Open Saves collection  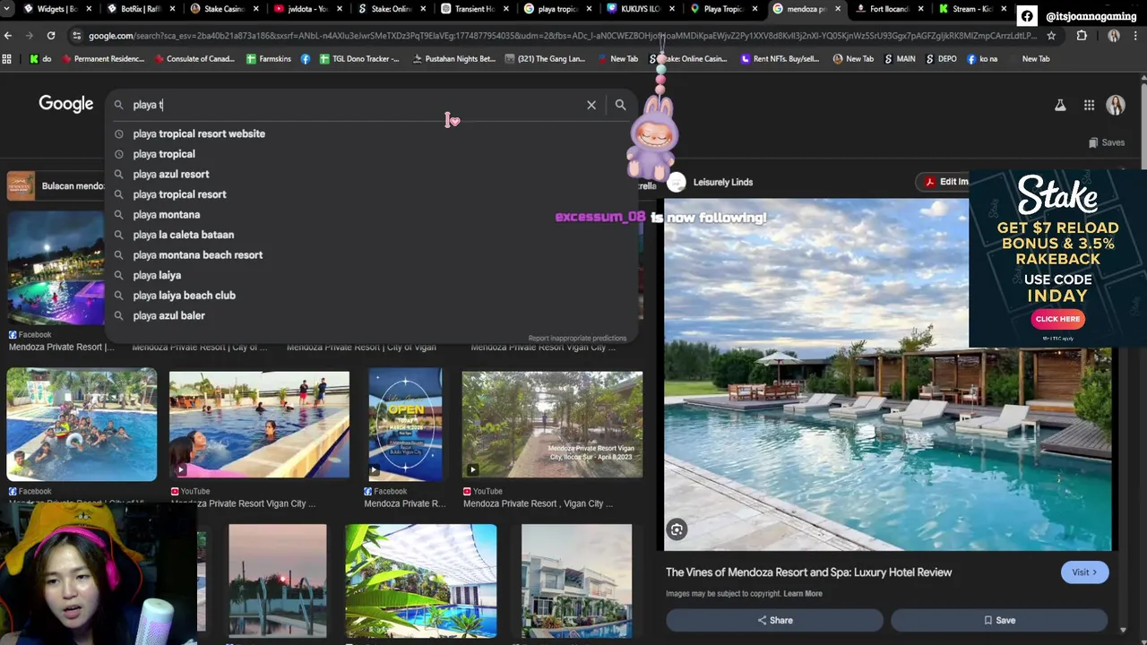click(x=1107, y=142)
